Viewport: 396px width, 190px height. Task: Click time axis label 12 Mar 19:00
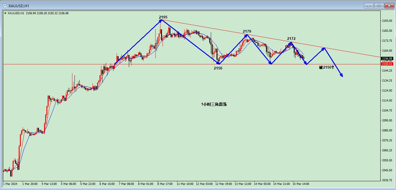click(x=224, y=184)
